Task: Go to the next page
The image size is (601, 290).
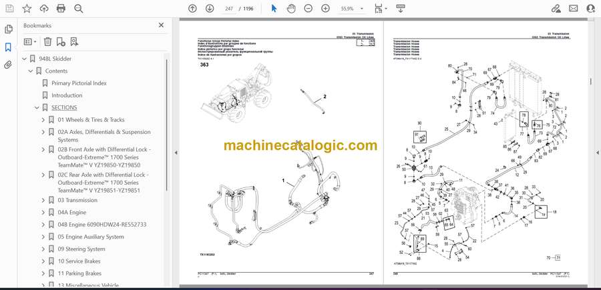Action: click(x=209, y=9)
